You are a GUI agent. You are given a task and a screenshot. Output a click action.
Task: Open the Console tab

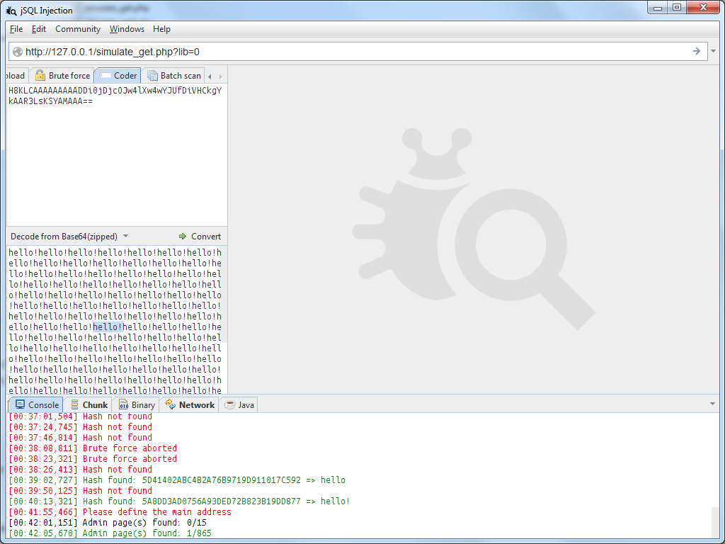[37, 404]
